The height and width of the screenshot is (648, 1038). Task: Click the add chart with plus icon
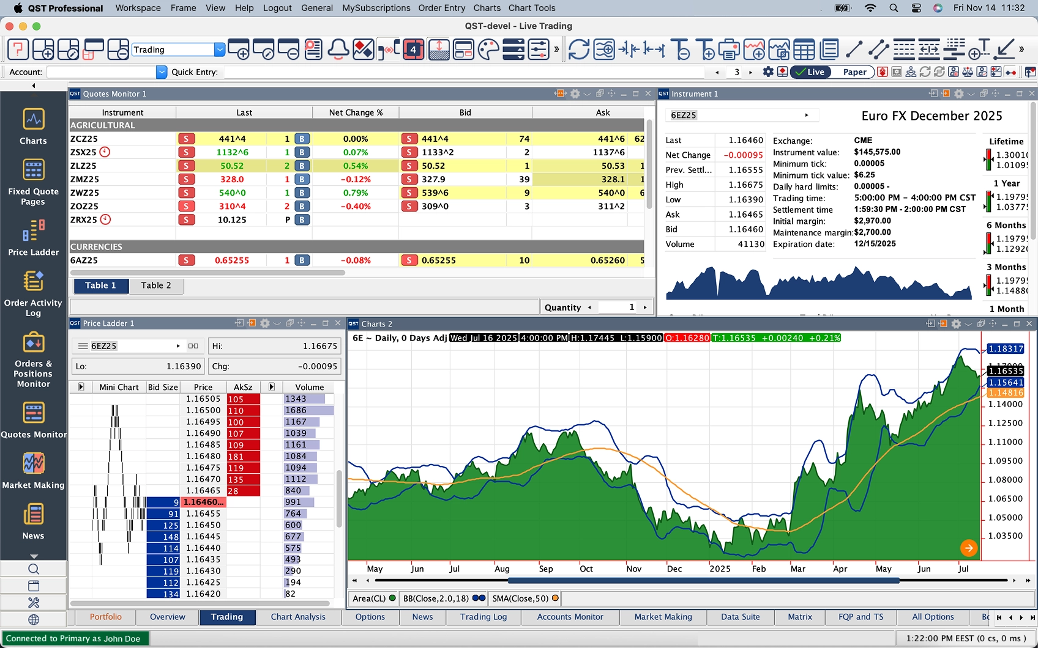(753, 49)
